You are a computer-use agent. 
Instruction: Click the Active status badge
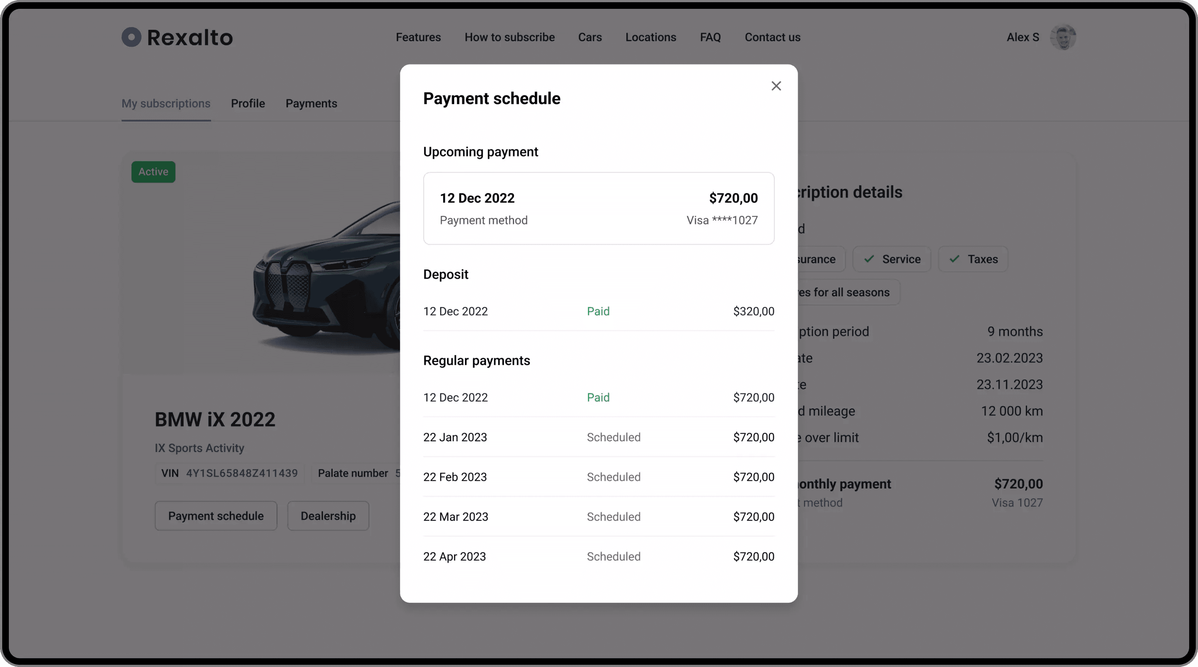point(153,172)
